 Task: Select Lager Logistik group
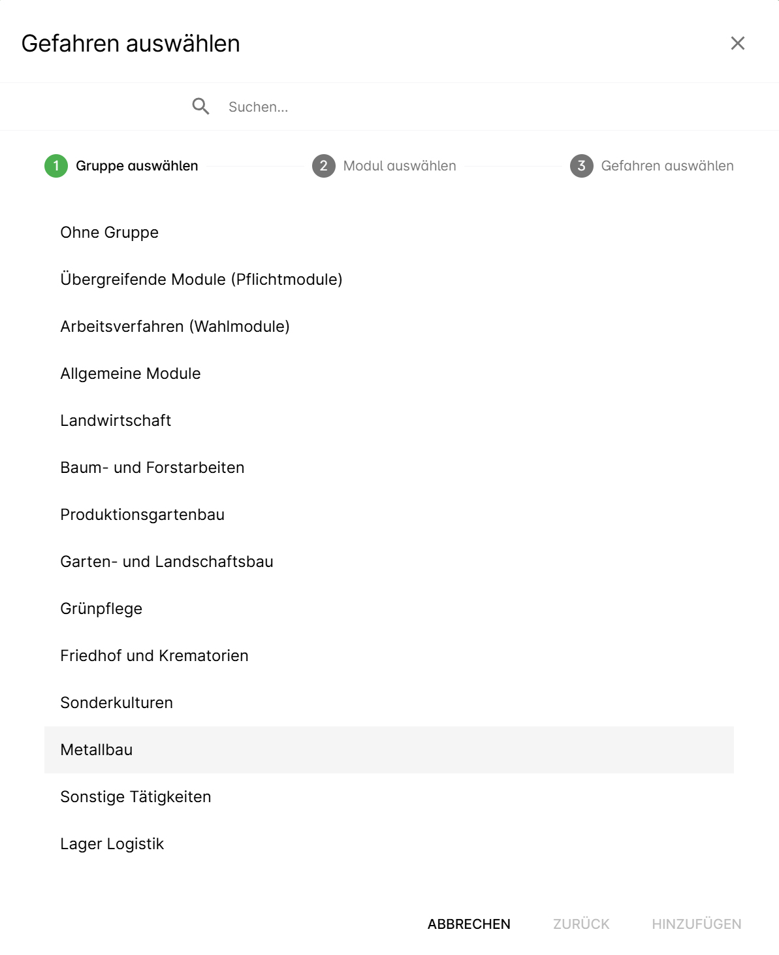point(112,844)
